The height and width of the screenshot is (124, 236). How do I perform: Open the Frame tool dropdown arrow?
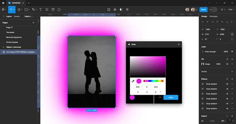pos(21,10)
